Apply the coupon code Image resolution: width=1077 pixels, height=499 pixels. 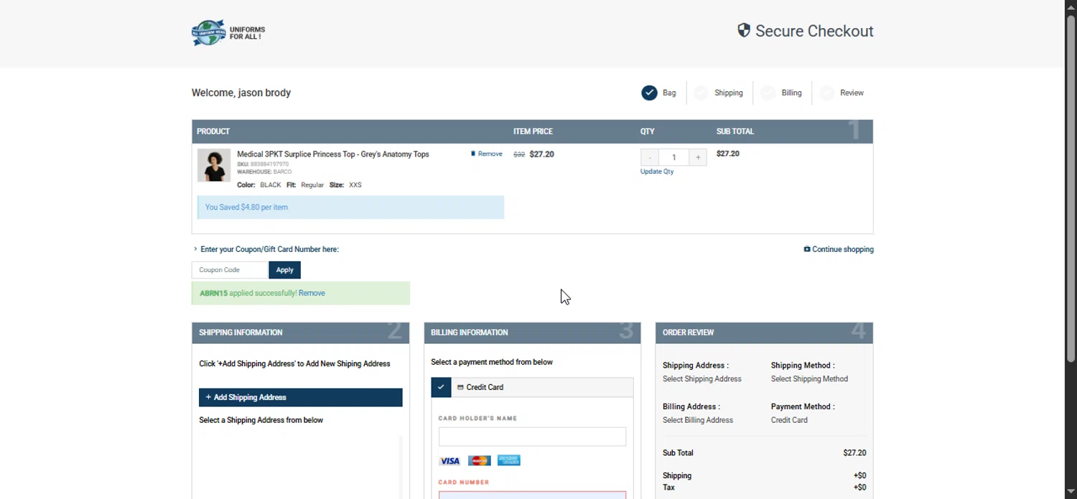pyautogui.click(x=284, y=270)
